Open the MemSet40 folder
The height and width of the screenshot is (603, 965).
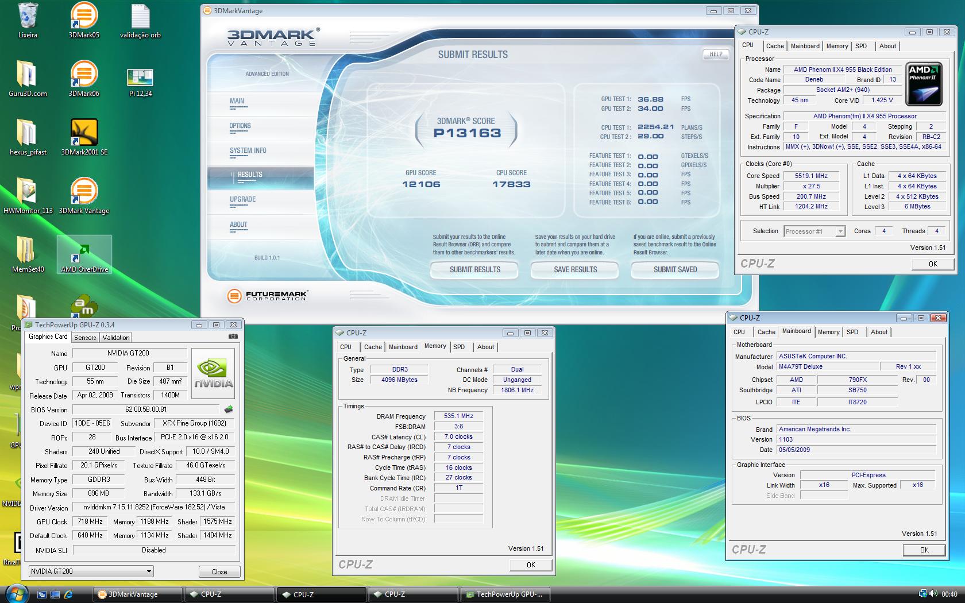(28, 255)
